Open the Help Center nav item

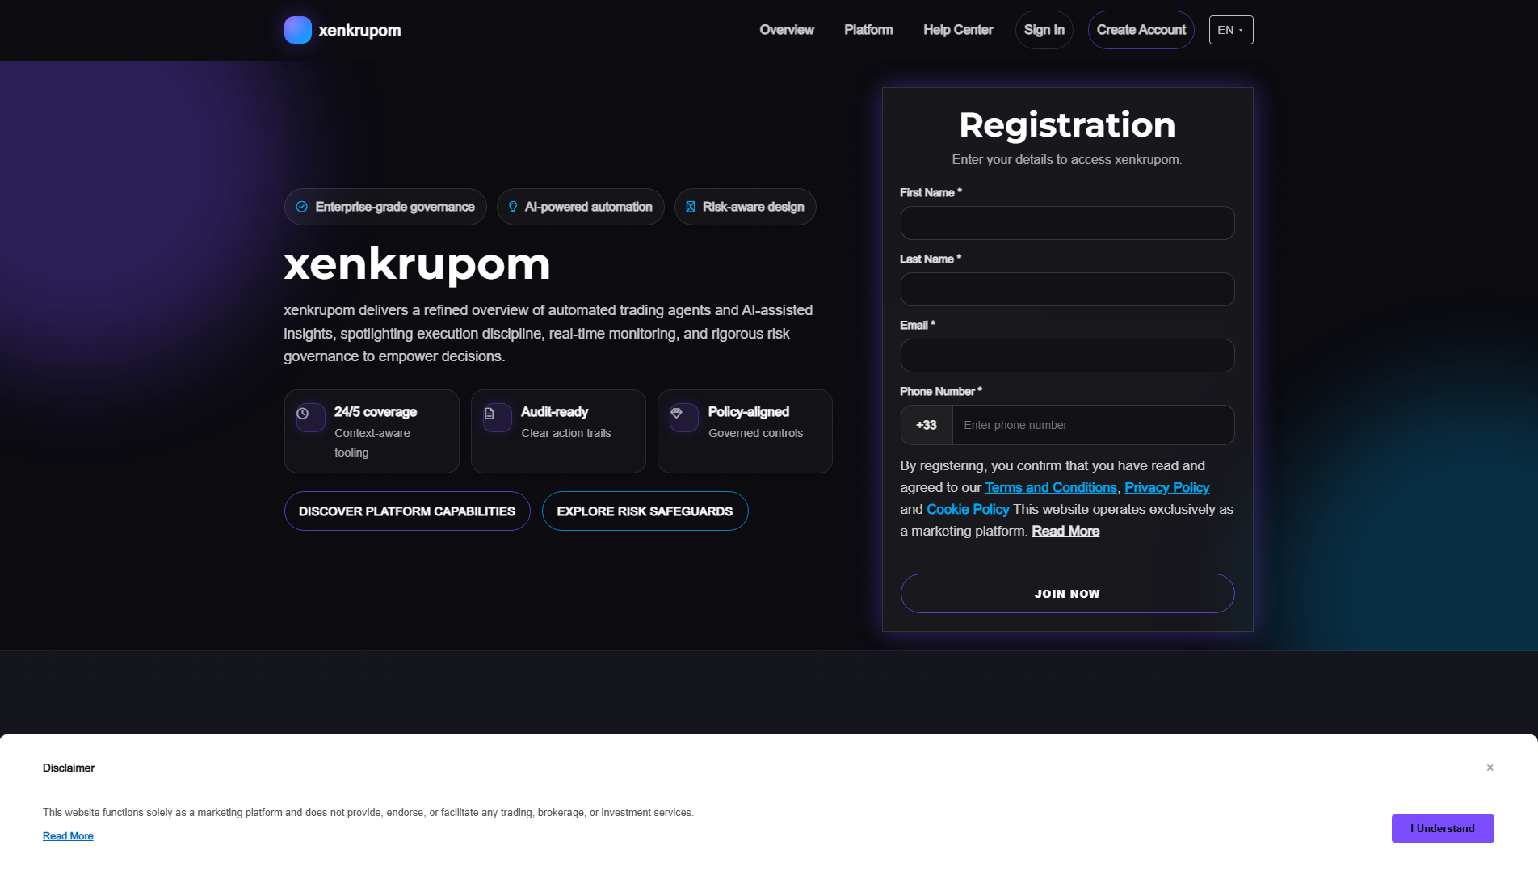[x=958, y=30]
